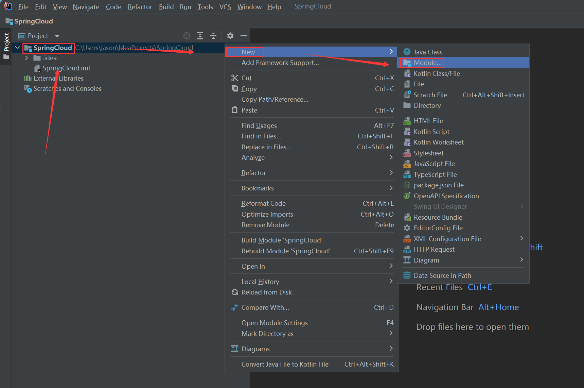Click the Cut scissors icon in context menu

coord(235,78)
